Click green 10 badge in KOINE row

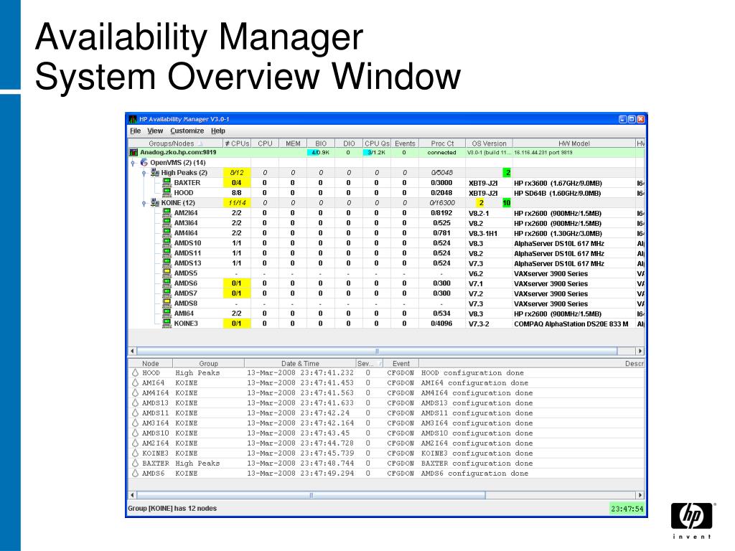click(x=507, y=203)
